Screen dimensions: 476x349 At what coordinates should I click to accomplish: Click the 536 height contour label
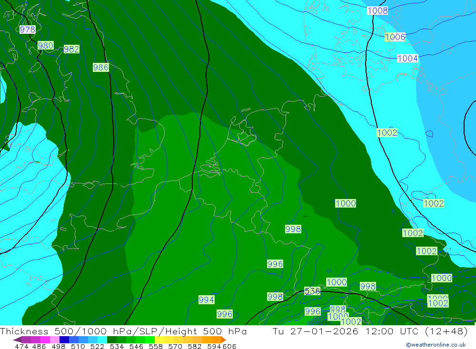(312, 291)
